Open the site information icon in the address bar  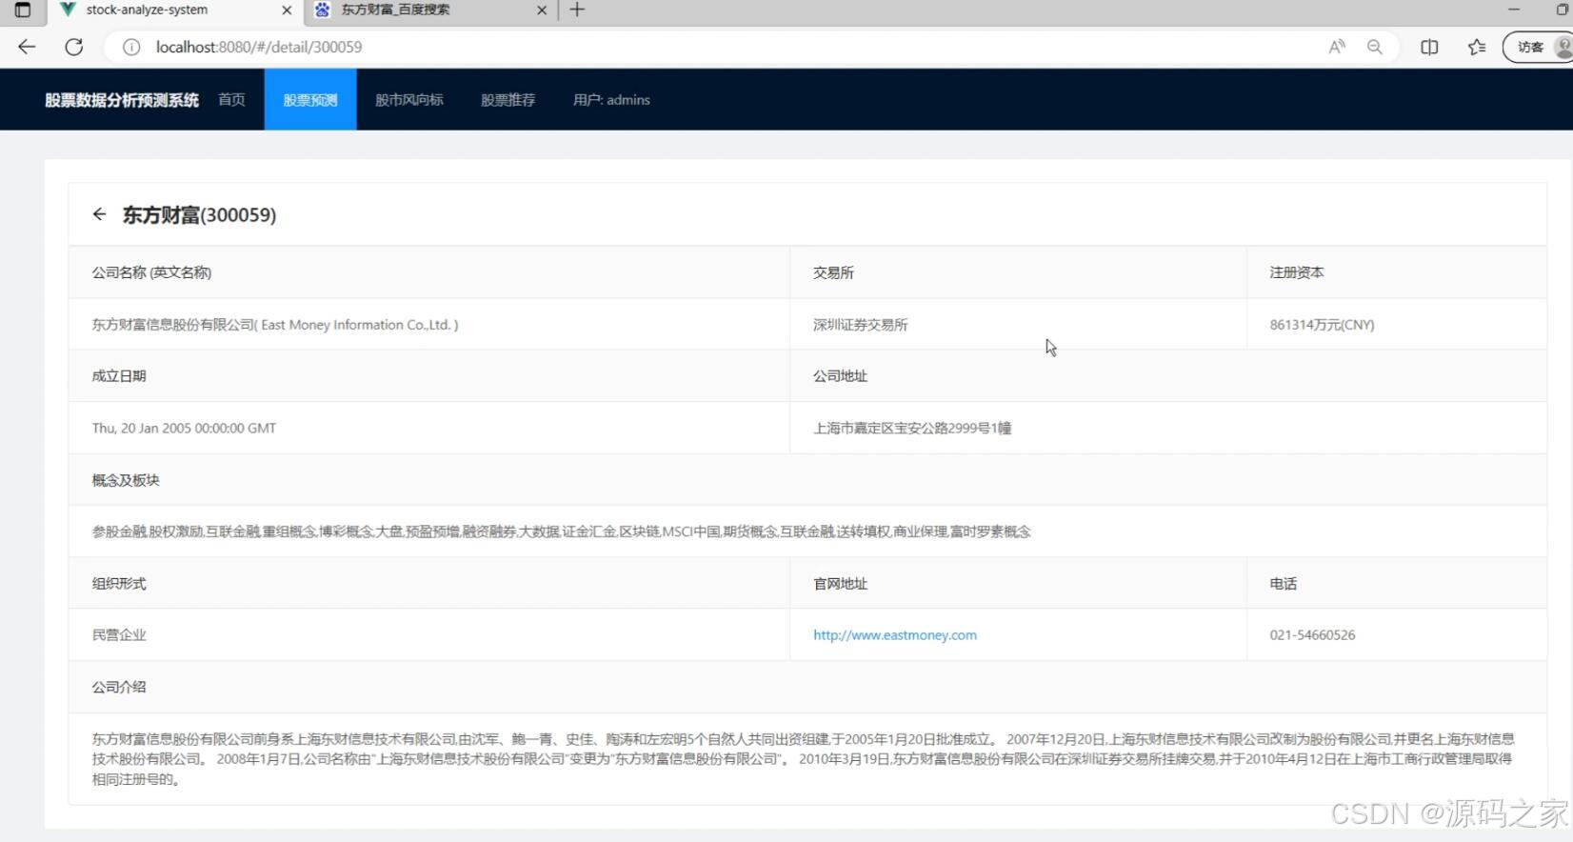click(x=131, y=47)
